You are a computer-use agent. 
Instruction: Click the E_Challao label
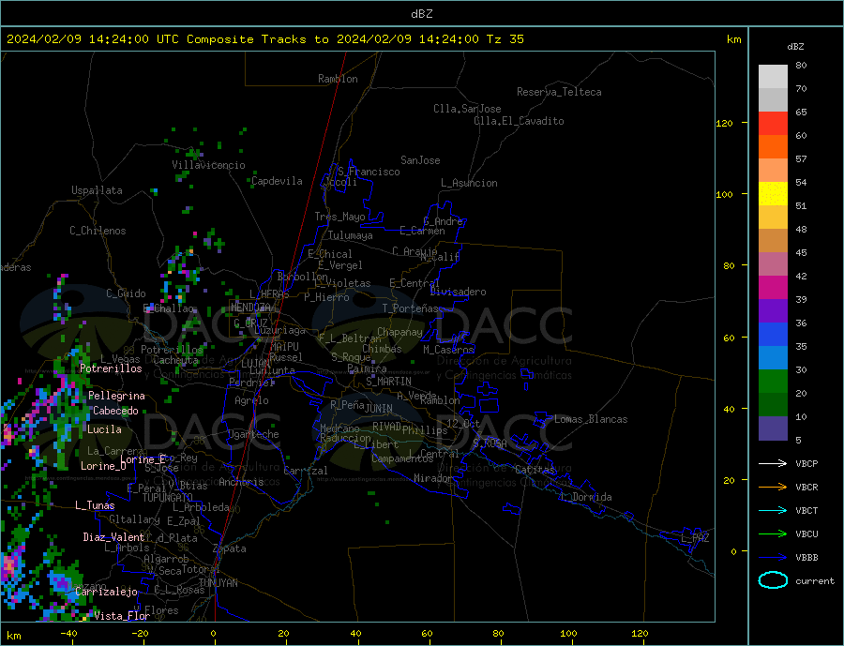click(x=169, y=308)
